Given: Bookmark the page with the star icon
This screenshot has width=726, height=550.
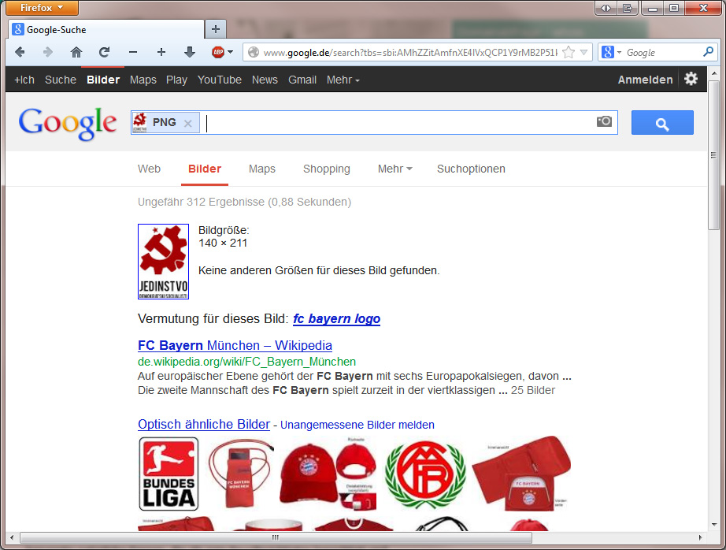Looking at the screenshot, I should point(568,53).
